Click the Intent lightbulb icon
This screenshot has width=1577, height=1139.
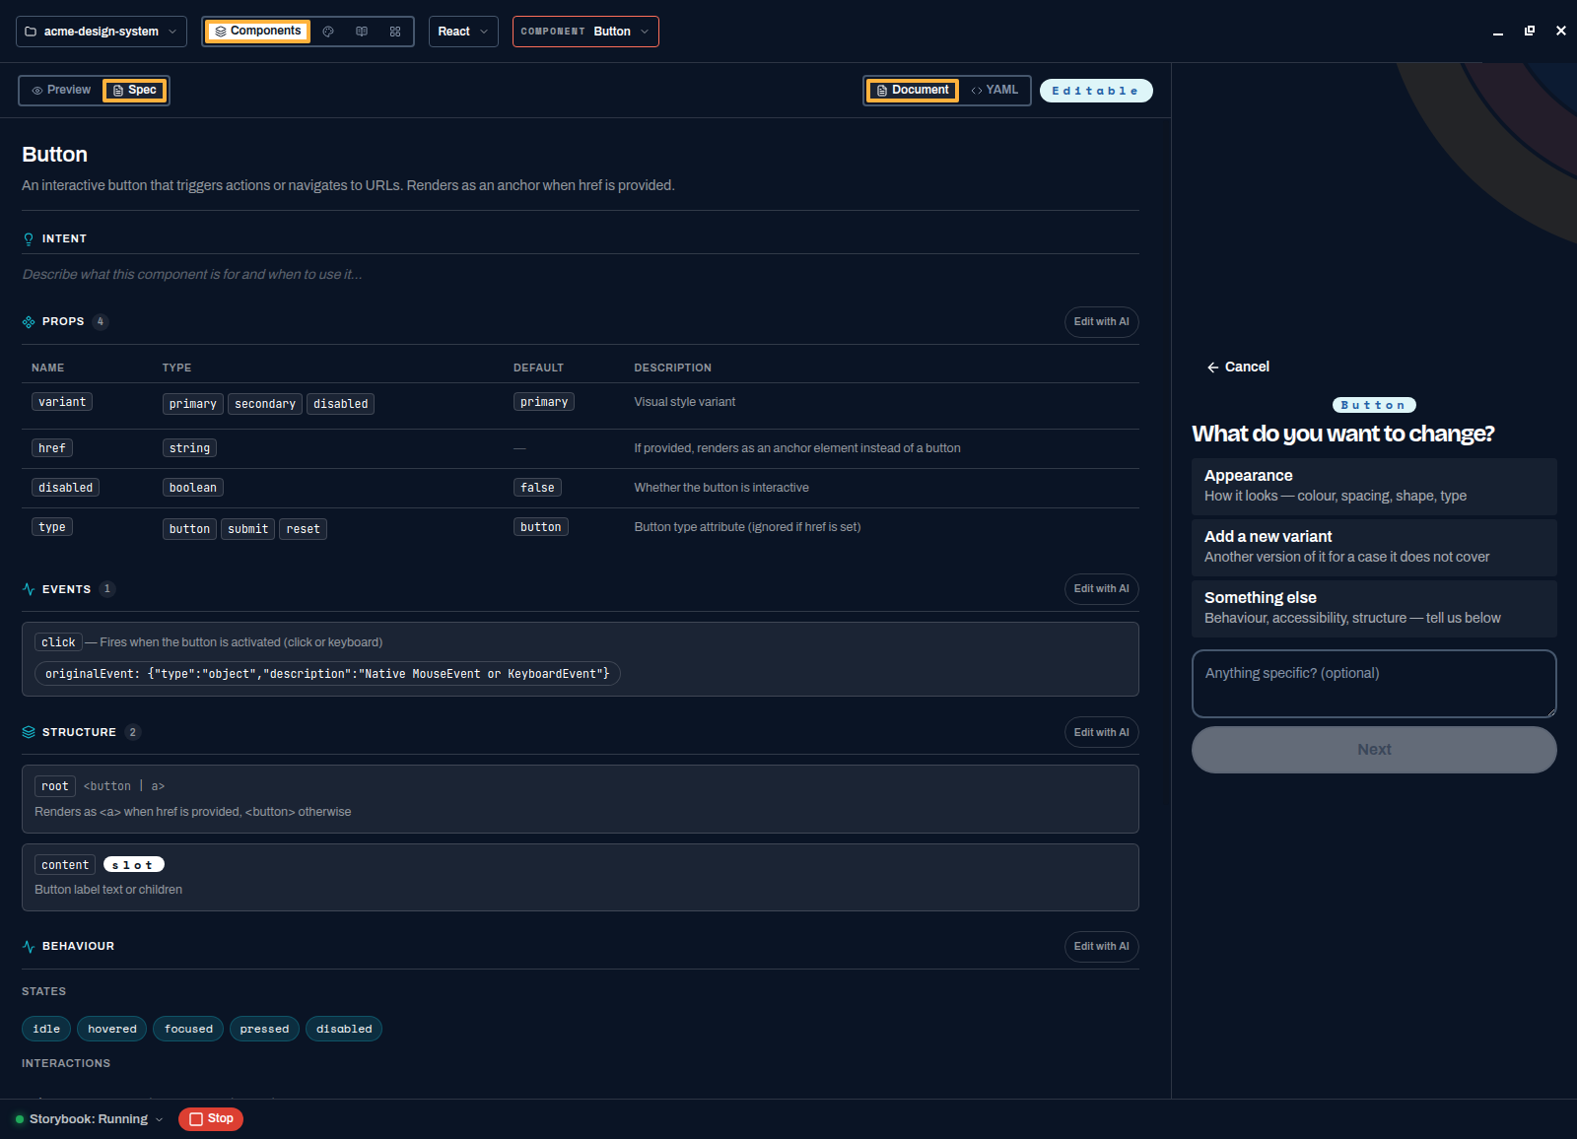(x=29, y=239)
